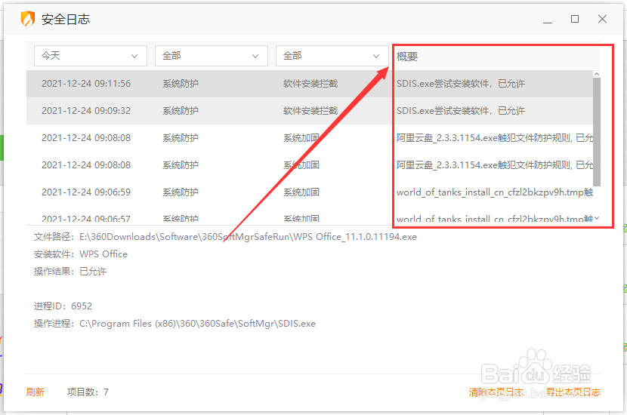This screenshot has height=415, width=627.
Task: Click the log list scroll down arrow
Action: [x=597, y=217]
